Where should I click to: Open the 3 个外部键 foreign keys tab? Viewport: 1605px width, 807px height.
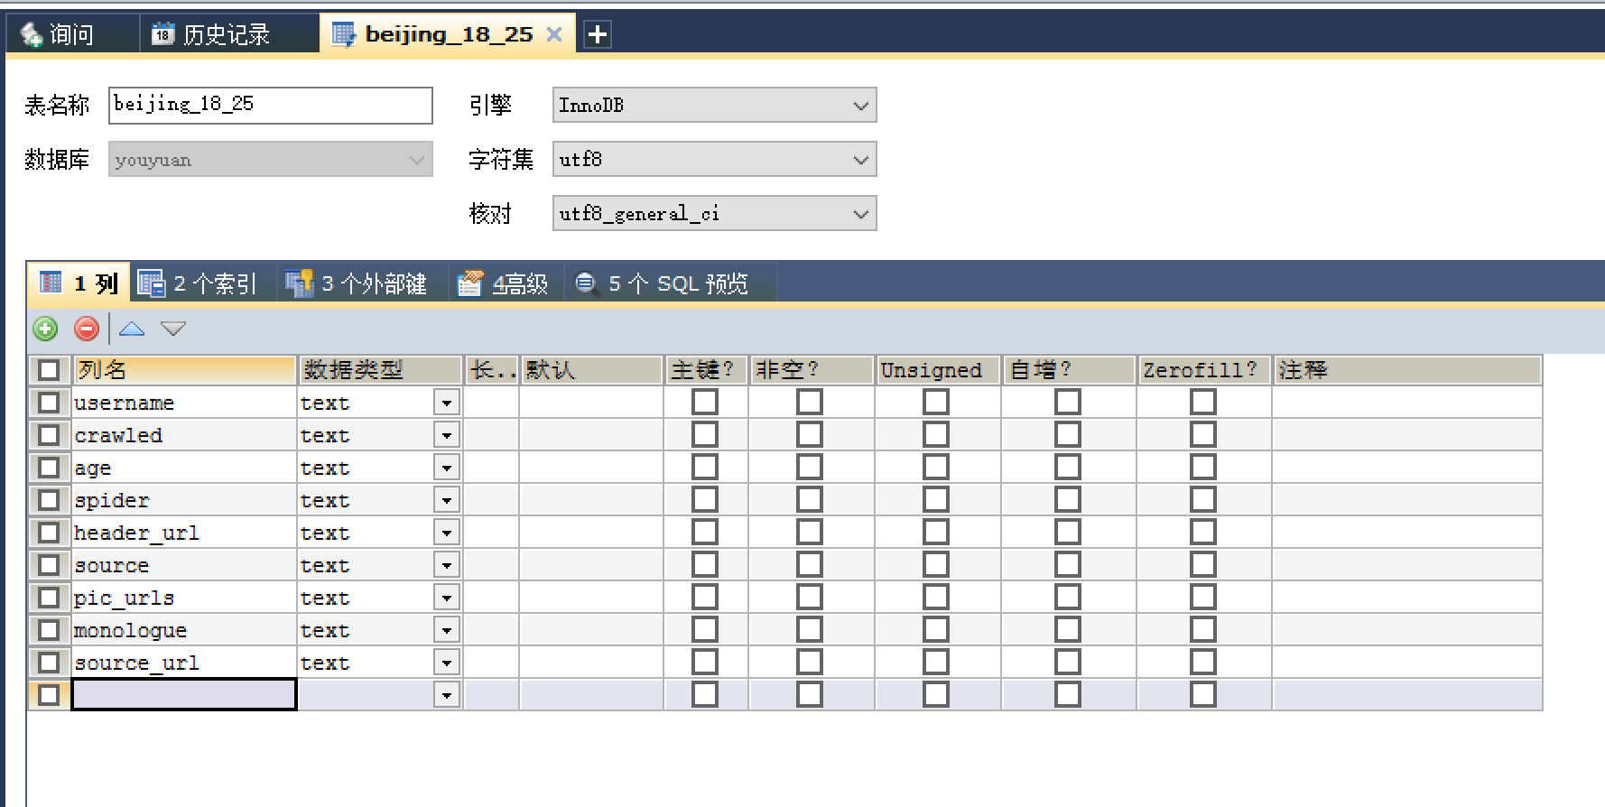point(357,283)
